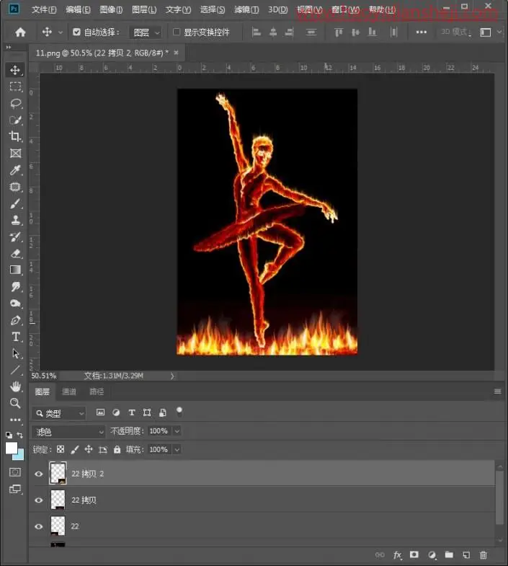Select the Rectangular Marquee tool
The height and width of the screenshot is (566, 508).
point(15,87)
